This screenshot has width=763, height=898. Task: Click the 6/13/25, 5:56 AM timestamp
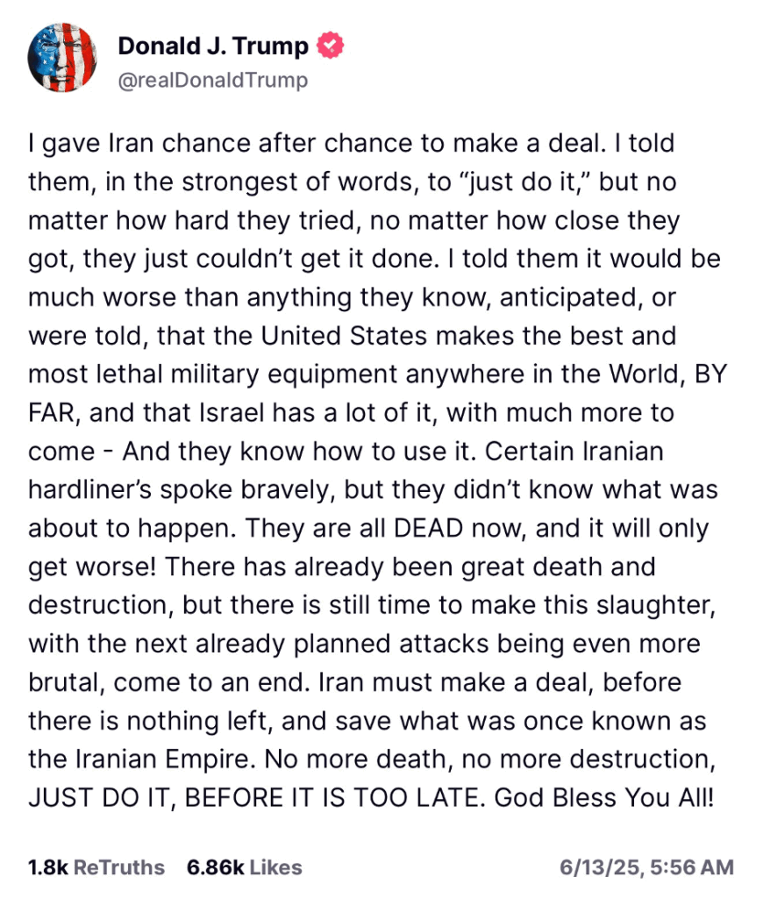click(646, 867)
